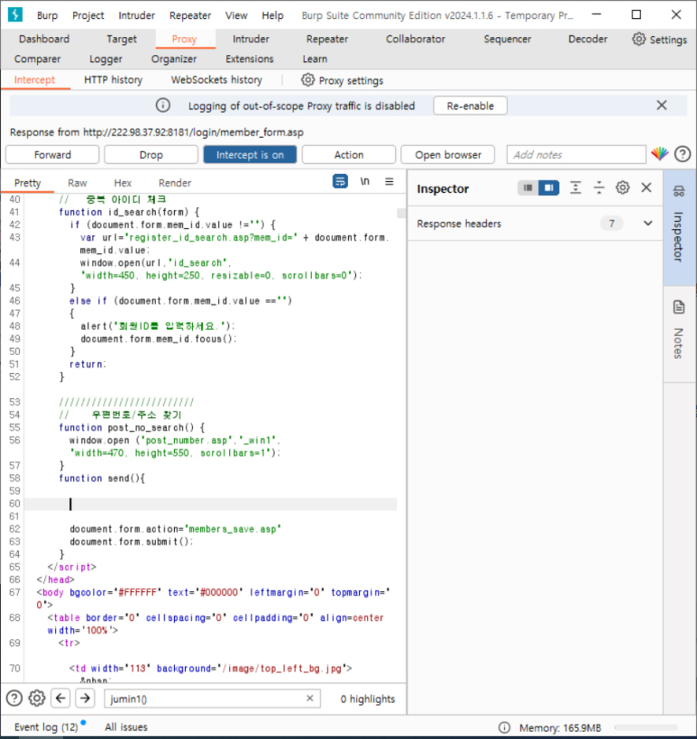Click the memory info icon
Viewport: 697px width, 739px height.
click(x=504, y=727)
